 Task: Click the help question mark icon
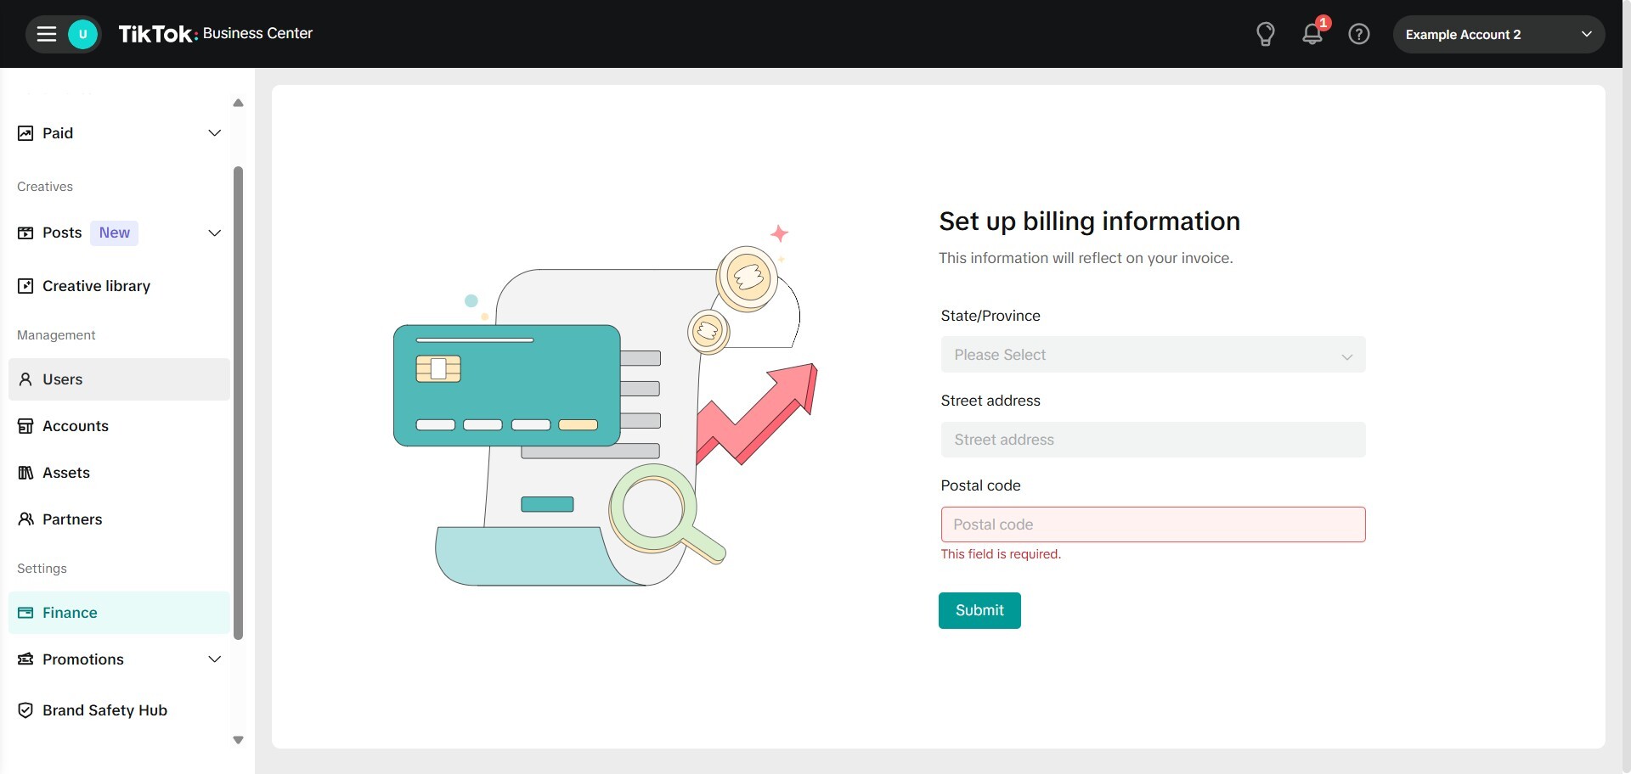[x=1358, y=34]
